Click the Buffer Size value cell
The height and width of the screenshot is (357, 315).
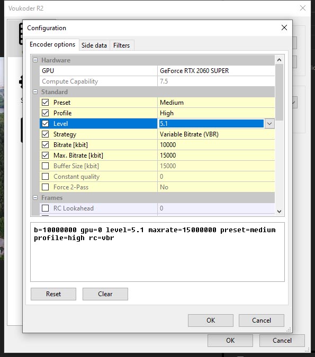(x=216, y=166)
